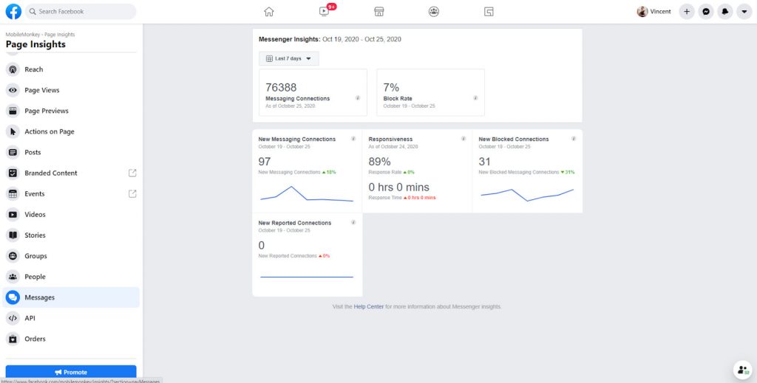Open the Groups tab icon in top bar
The height and width of the screenshot is (383, 757).
pos(434,12)
